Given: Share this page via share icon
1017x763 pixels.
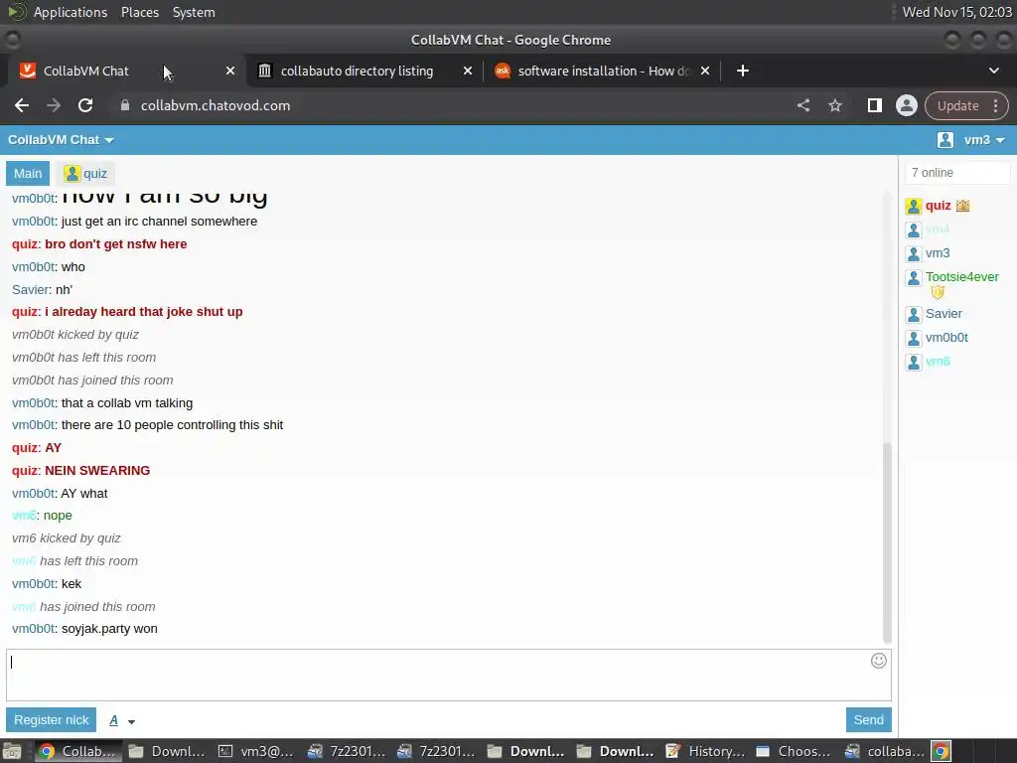Looking at the screenshot, I should pyautogui.click(x=802, y=105).
